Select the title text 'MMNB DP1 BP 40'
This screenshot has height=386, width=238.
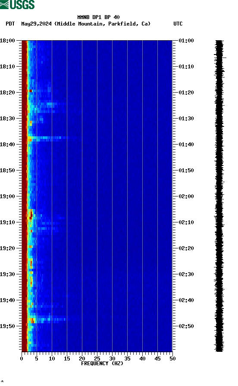tap(98, 17)
